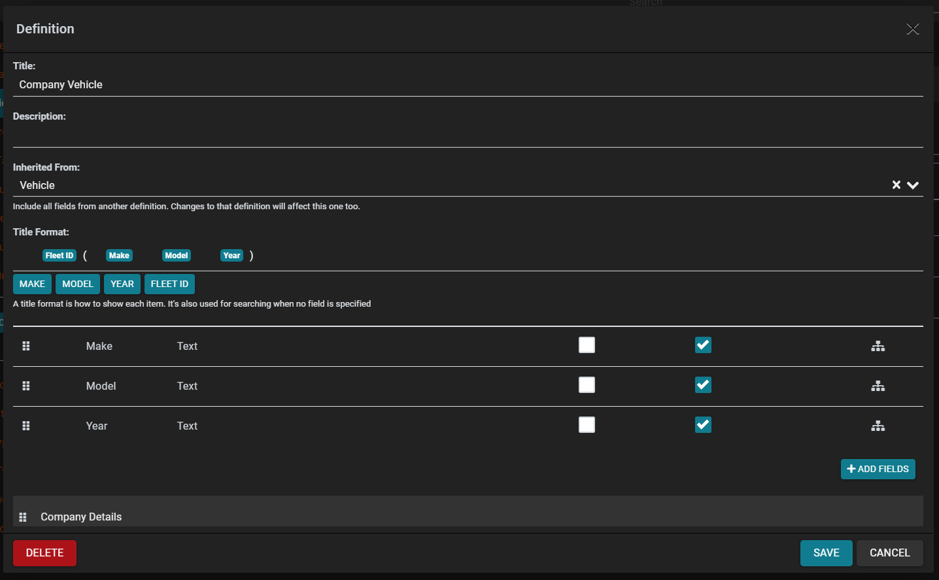Uncheck the checked box in Model row
Image resolution: width=939 pixels, height=580 pixels.
(x=703, y=385)
